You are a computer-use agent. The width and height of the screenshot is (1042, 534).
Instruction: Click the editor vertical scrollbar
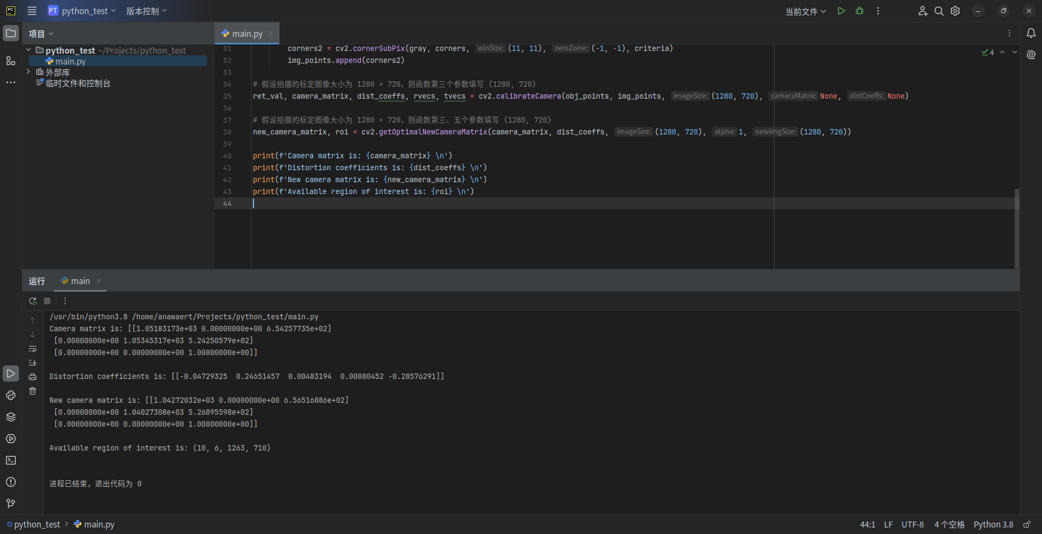(x=1016, y=228)
